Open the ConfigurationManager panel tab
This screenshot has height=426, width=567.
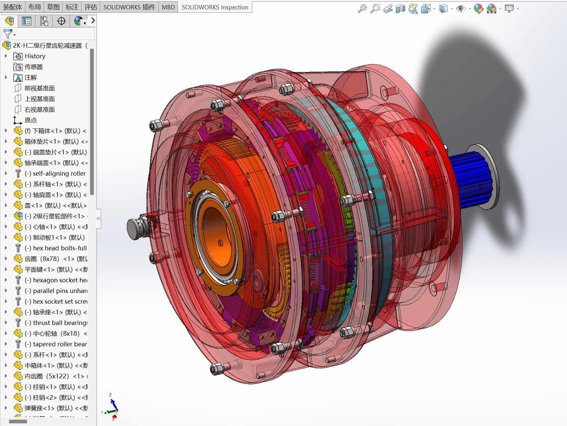coord(44,21)
